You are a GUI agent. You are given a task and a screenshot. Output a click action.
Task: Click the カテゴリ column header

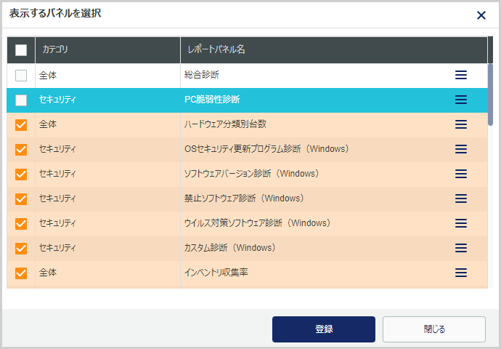[107, 50]
